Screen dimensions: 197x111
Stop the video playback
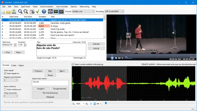pos(116,58)
